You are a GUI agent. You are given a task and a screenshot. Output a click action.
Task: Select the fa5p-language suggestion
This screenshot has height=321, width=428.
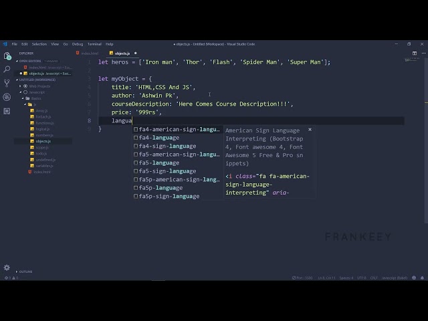coord(177,188)
